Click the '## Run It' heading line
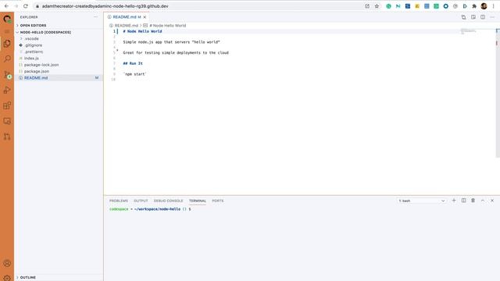 click(133, 63)
